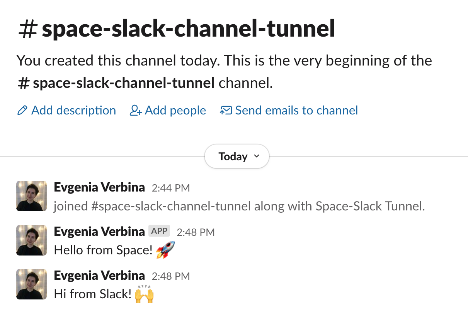Open the space-slack-channel-tunnel channel title heading
Image resolution: width=468 pixels, height=311 pixels.
(x=188, y=29)
